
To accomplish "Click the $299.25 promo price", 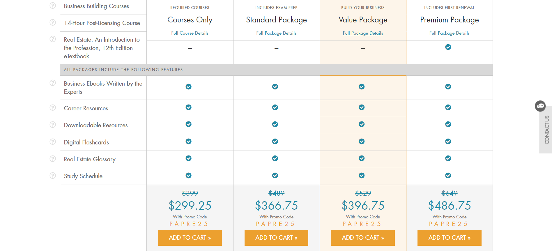I will (x=190, y=206).
